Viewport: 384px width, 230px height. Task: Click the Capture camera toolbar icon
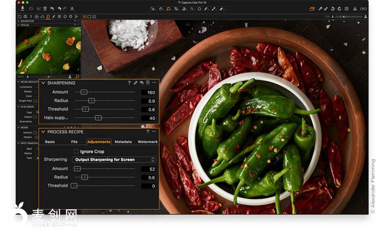click(x=31, y=9)
